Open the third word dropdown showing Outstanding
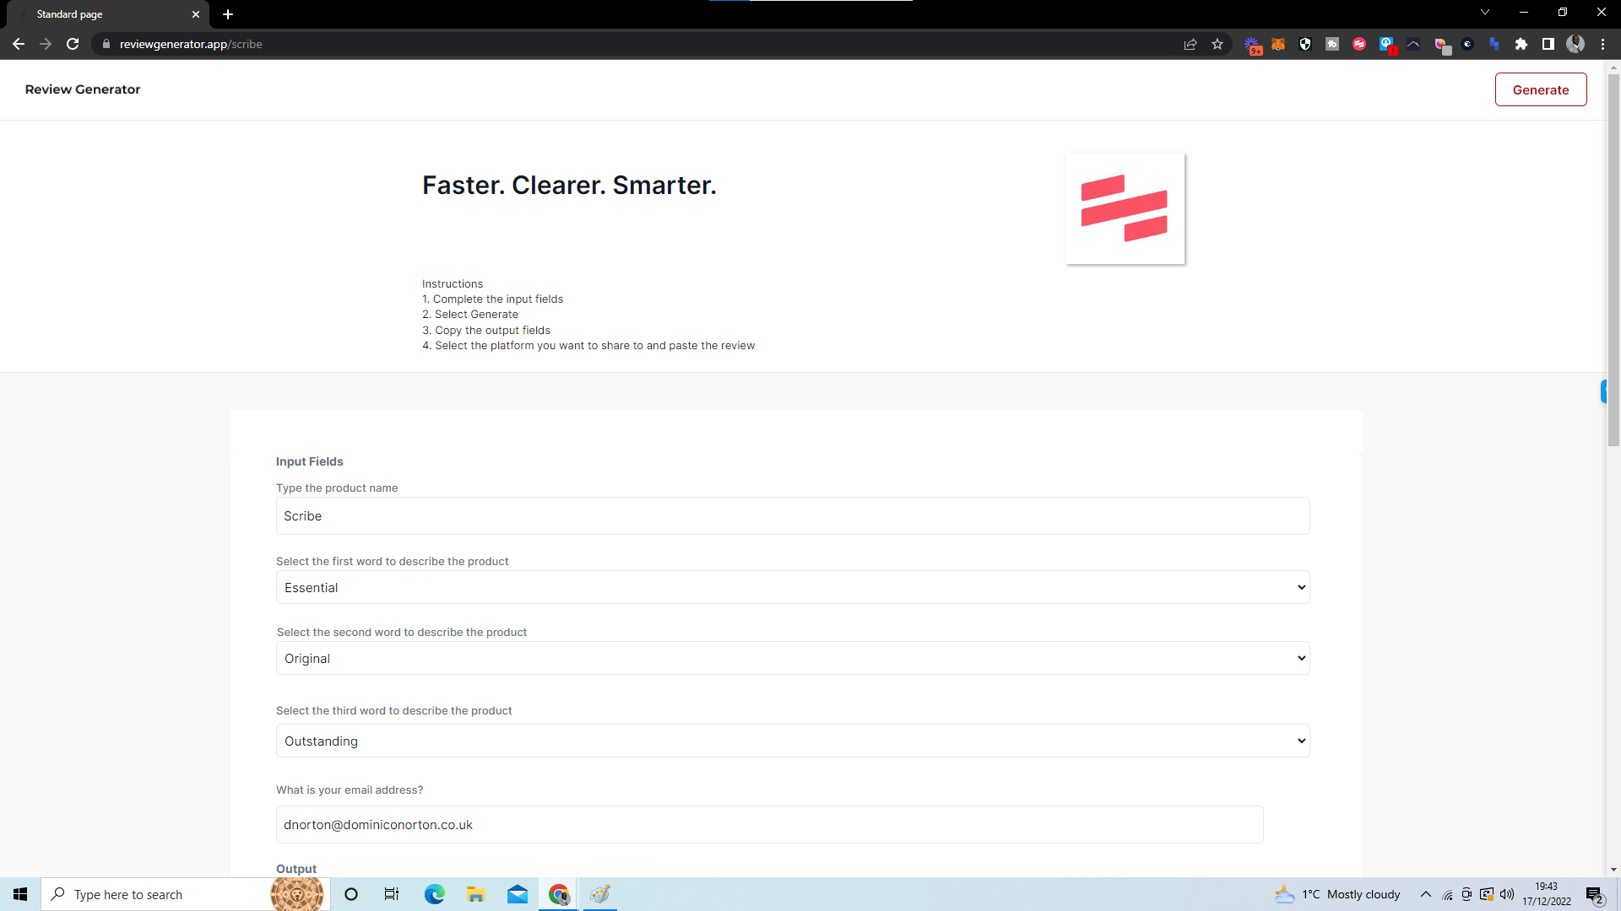The width and height of the screenshot is (1621, 911). click(792, 741)
